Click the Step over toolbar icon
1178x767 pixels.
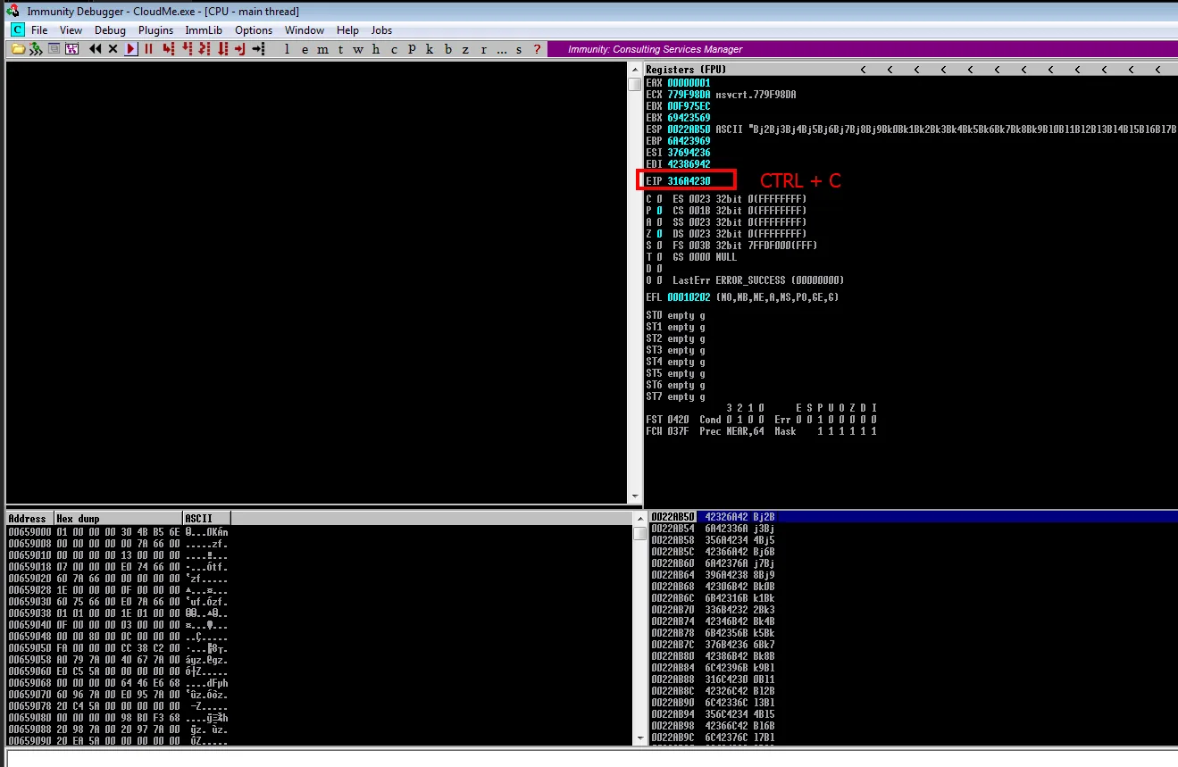pos(186,49)
